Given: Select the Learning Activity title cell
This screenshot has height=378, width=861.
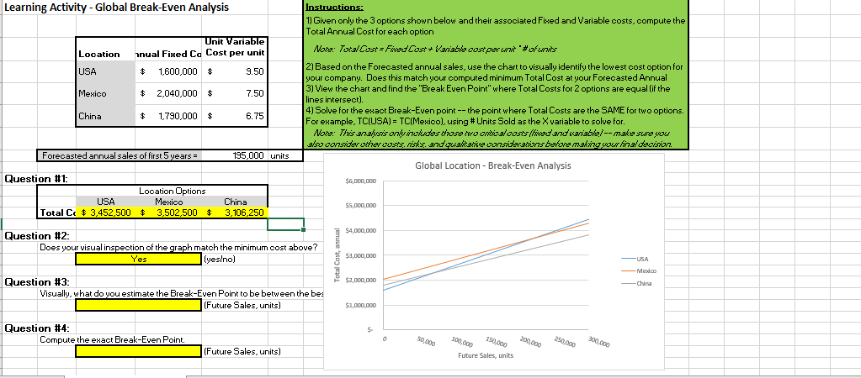Looking at the screenshot, I should [x=116, y=7].
